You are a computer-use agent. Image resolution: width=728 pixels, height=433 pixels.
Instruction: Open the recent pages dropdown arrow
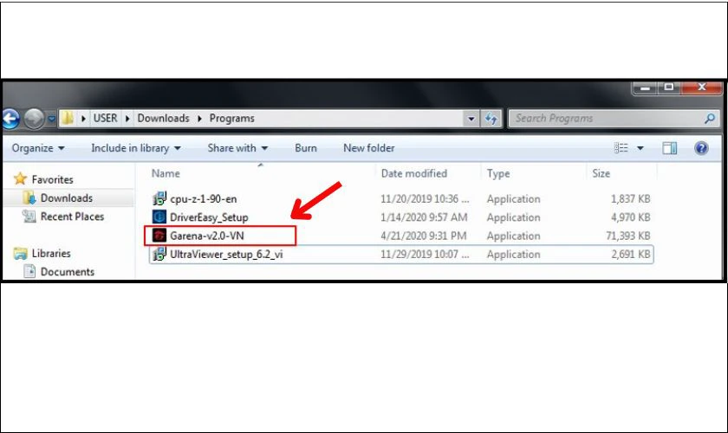coord(51,120)
